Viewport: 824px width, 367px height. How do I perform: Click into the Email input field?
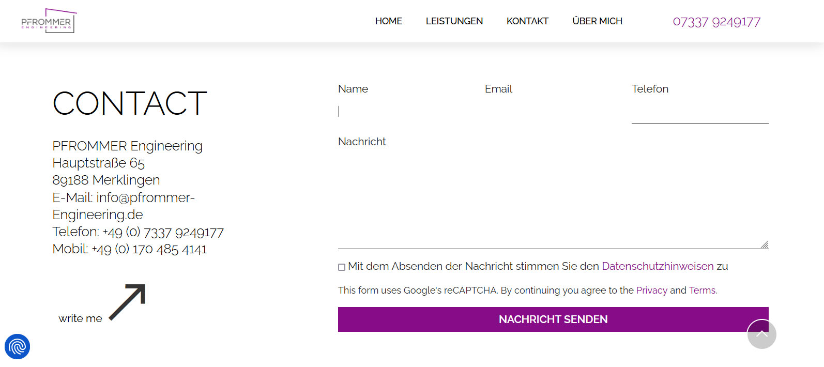[553, 112]
